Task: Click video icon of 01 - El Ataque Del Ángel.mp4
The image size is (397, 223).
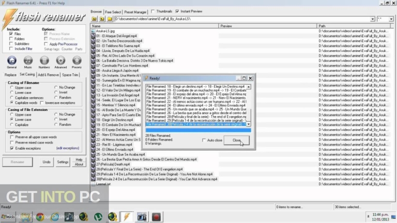Action: click(93, 36)
